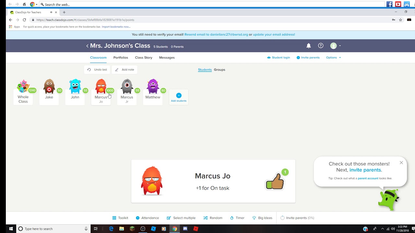
Task: Switch to the Messages tab
Action: pos(167,58)
